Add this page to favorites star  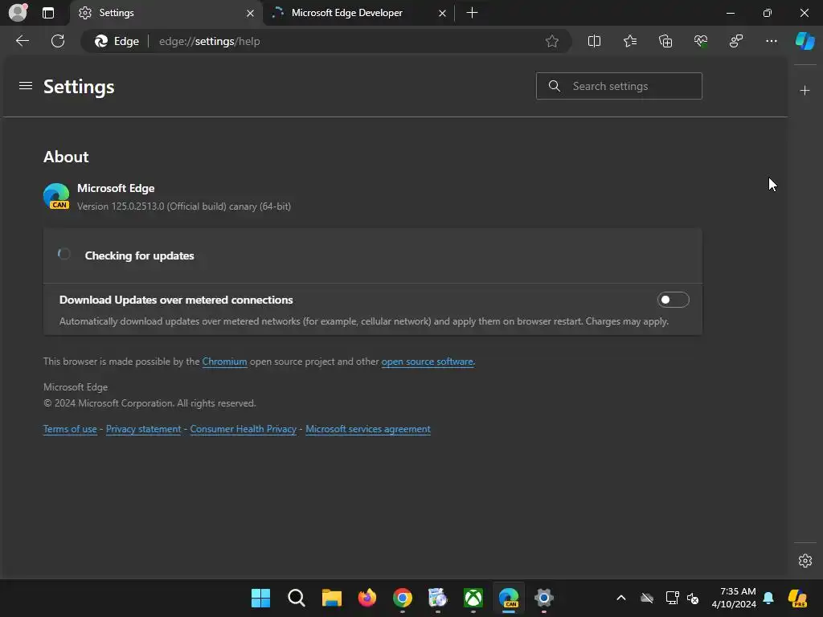551,41
